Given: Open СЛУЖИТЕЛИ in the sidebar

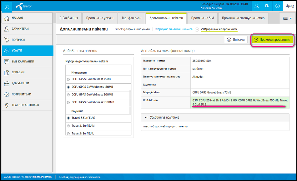Looking at the screenshot, I should point(27,29).
